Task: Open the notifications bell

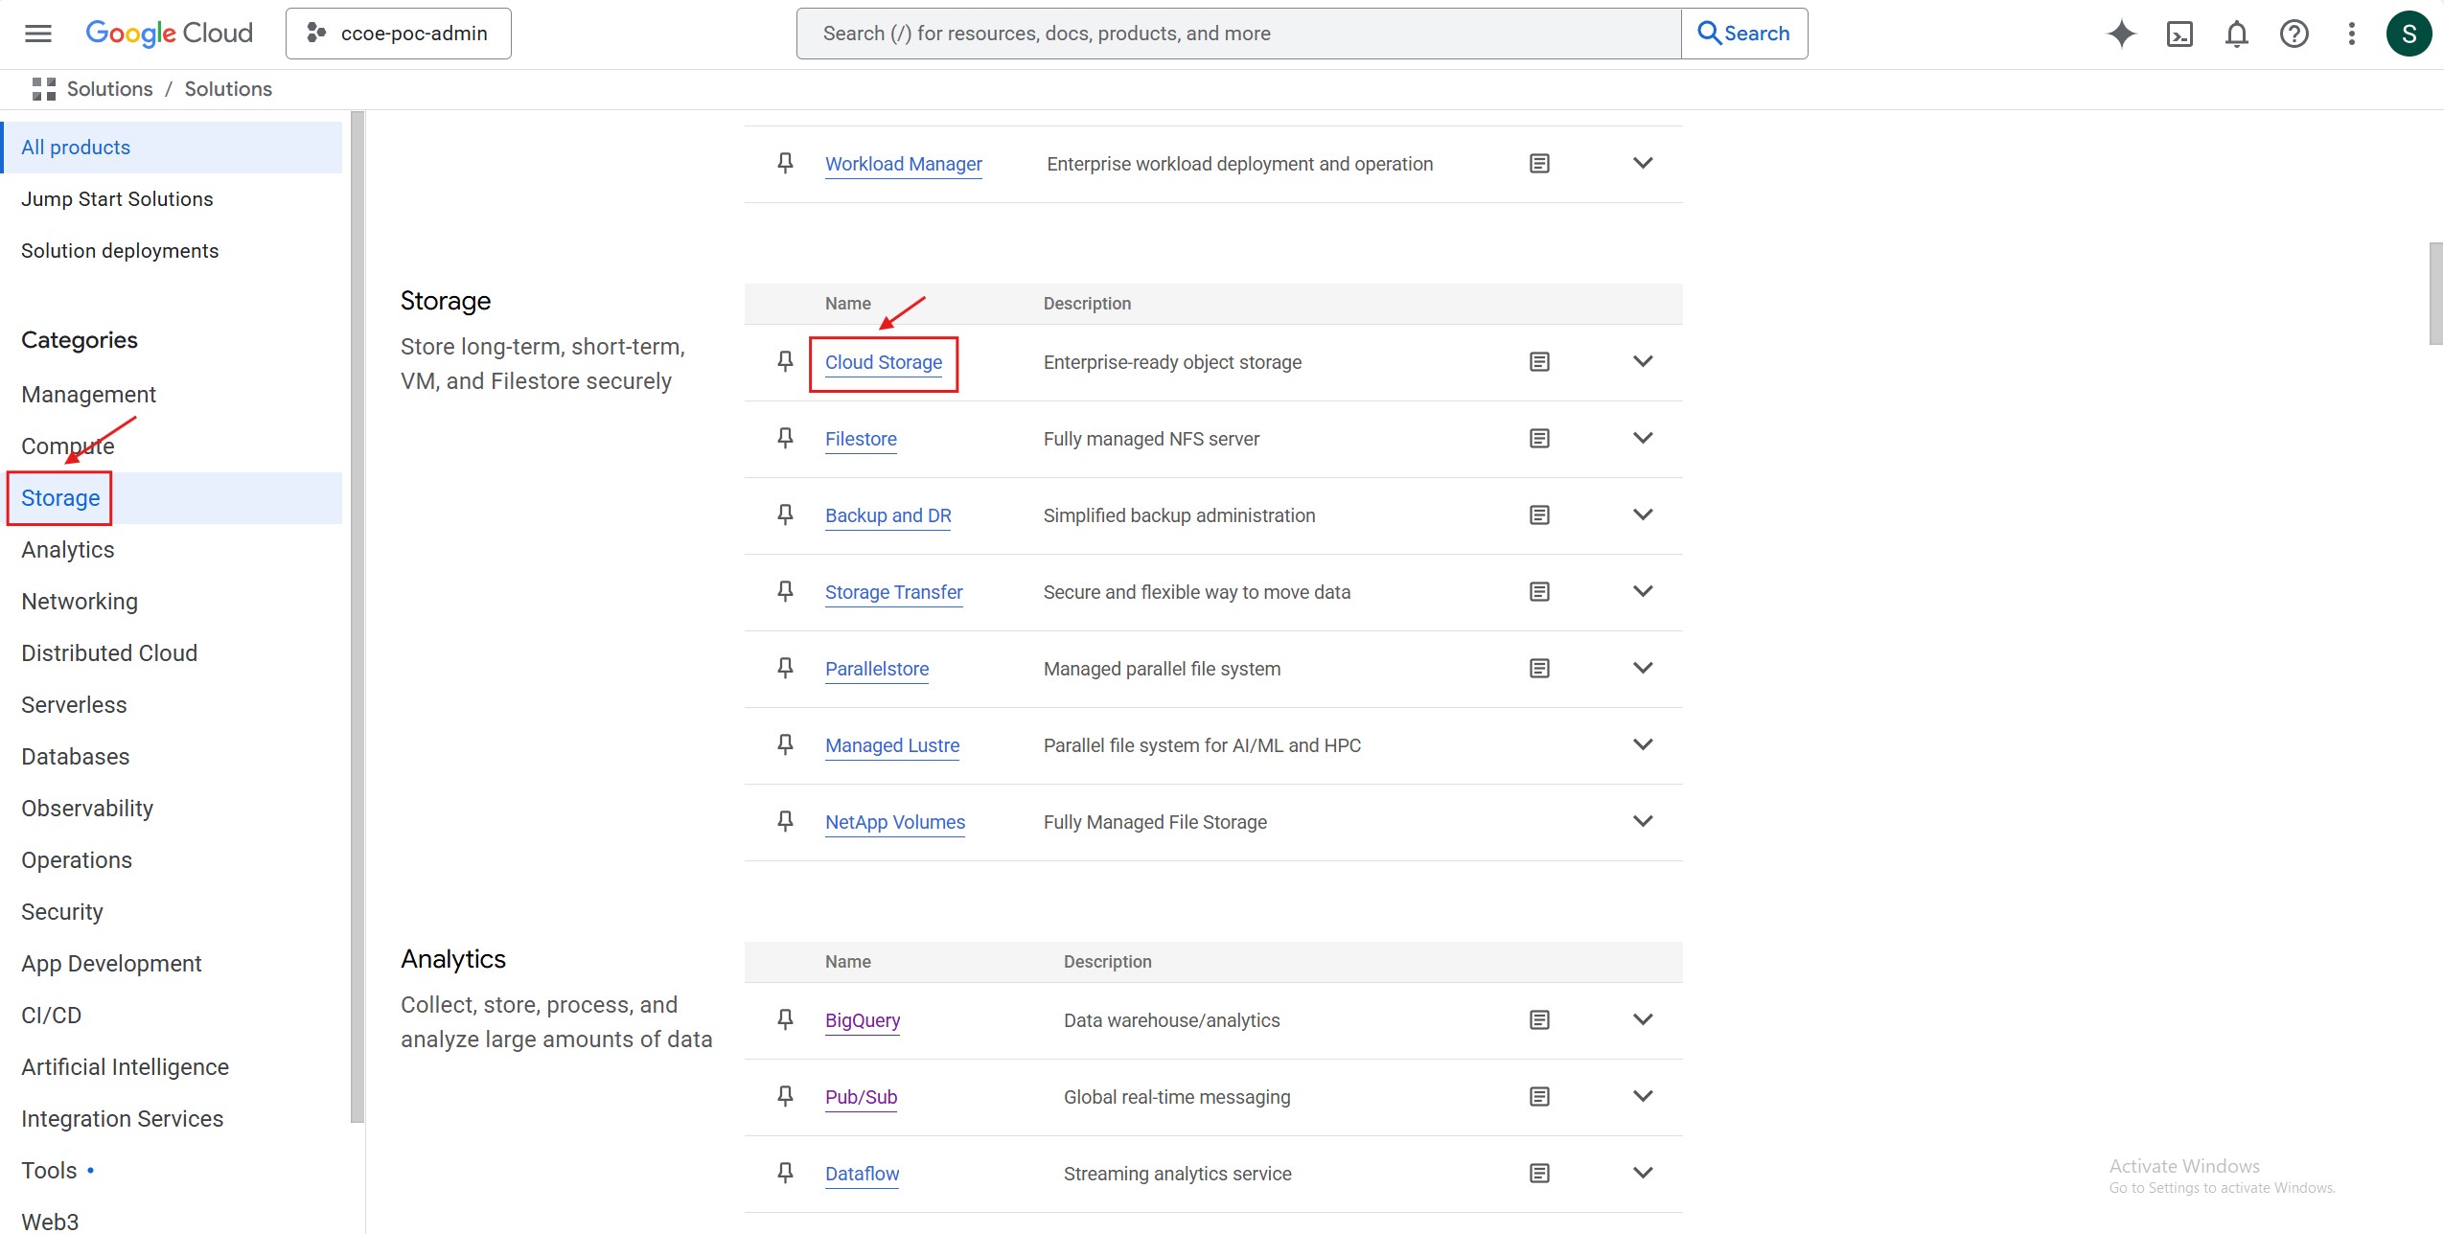Action: (x=2236, y=34)
